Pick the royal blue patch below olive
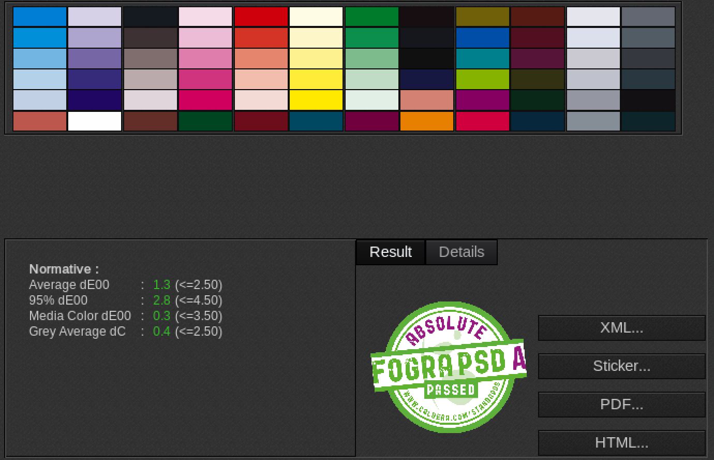 click(x=482, y=38)
